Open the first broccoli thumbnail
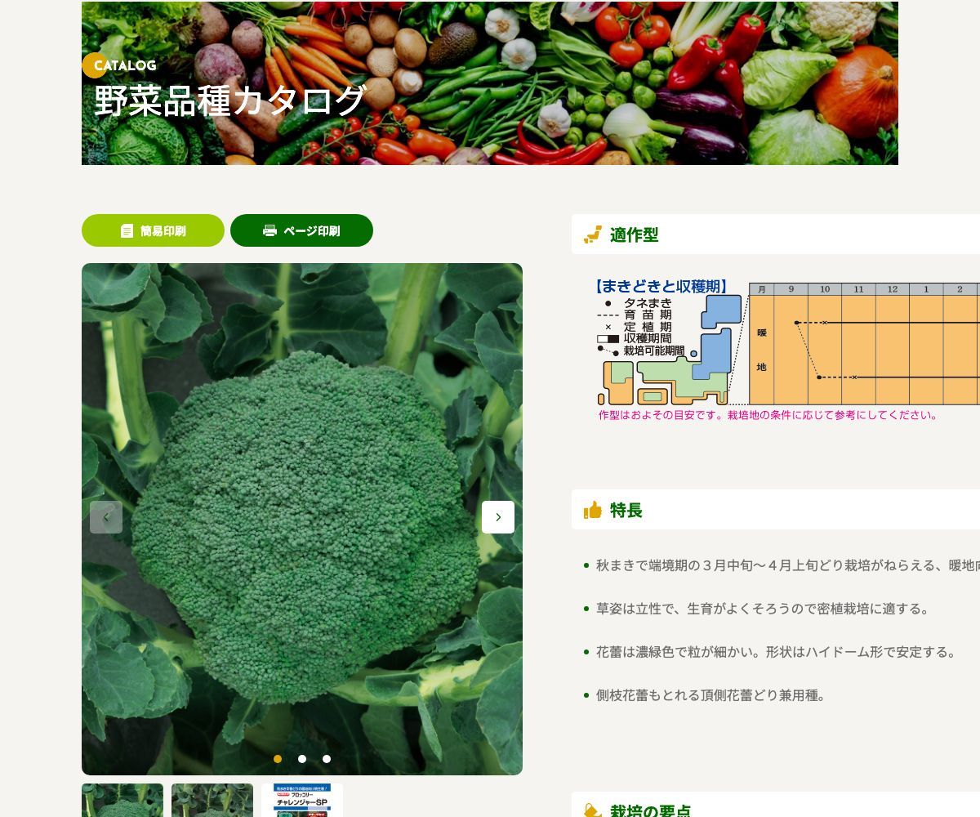This screenshot has width=980, height=817. pos(122,801)
